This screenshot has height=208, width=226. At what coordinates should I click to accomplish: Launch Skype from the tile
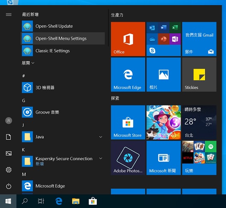click(152, 50)
